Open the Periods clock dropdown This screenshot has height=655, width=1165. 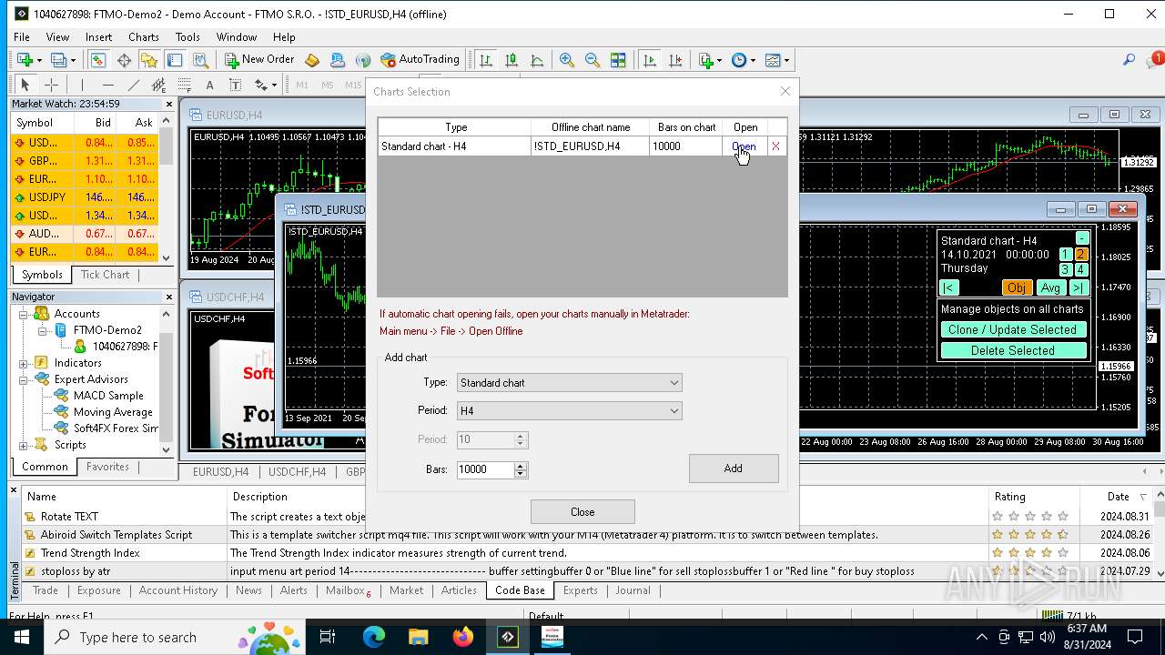tap(743, 60)
